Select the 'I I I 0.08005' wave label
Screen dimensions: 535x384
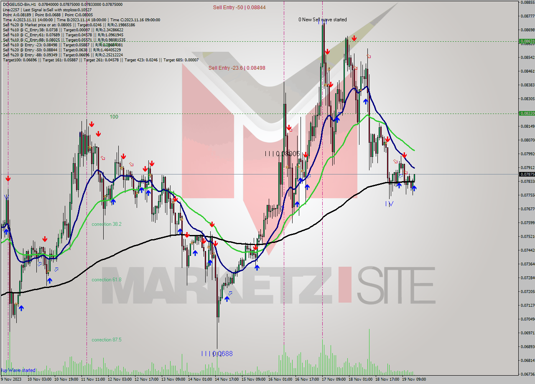(283, 154)
